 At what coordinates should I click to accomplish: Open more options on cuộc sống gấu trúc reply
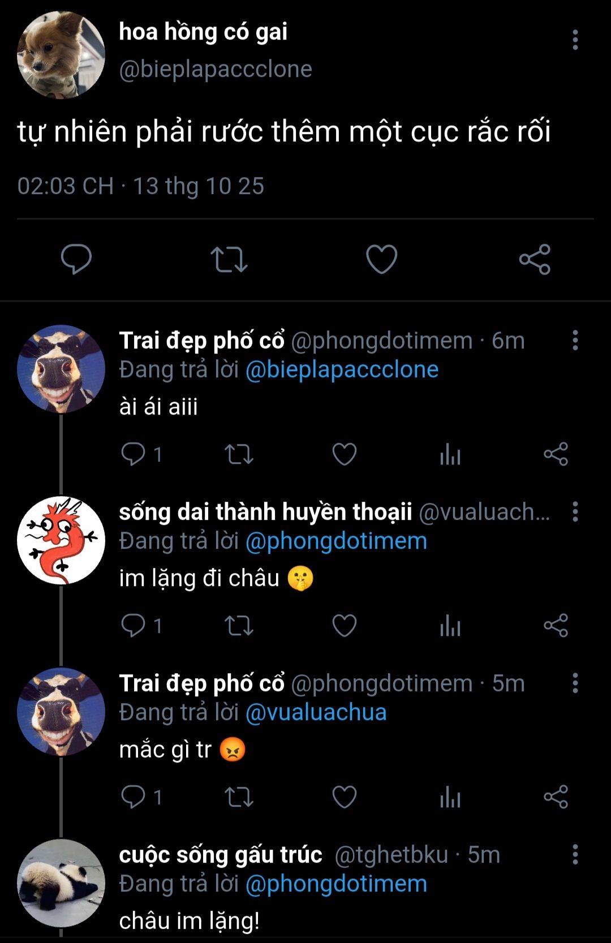(575, 855)
